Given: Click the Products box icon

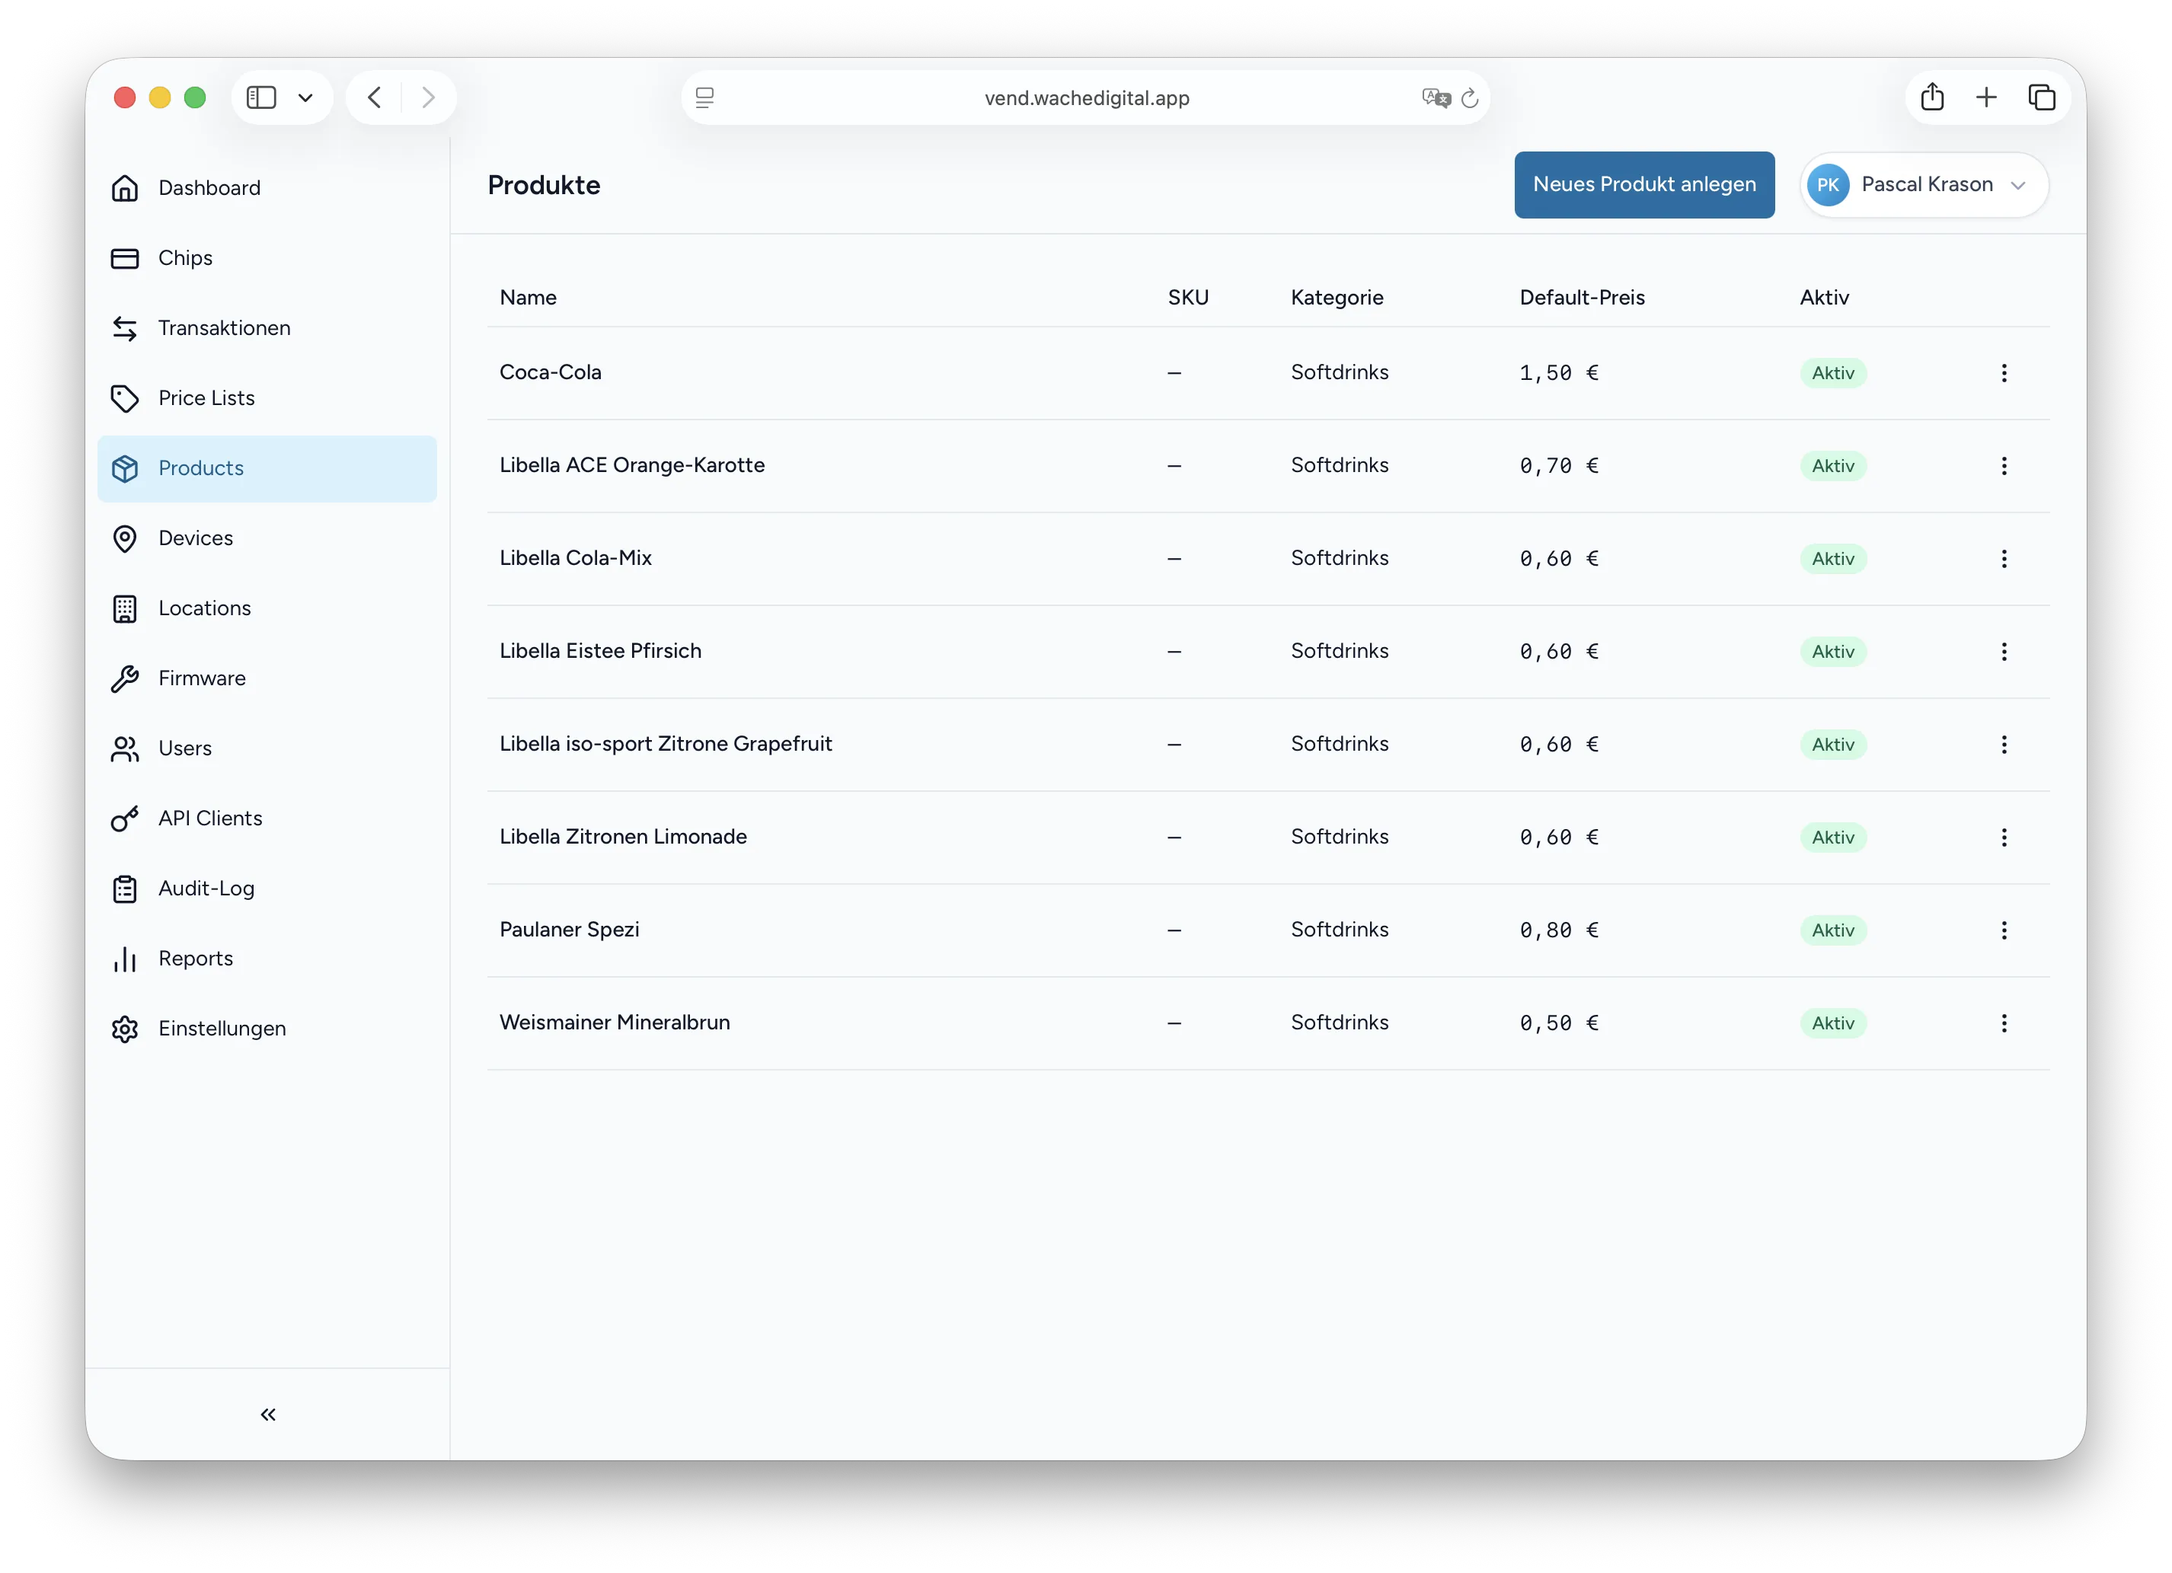Looking at the screenshot, I should click(124, 468).
